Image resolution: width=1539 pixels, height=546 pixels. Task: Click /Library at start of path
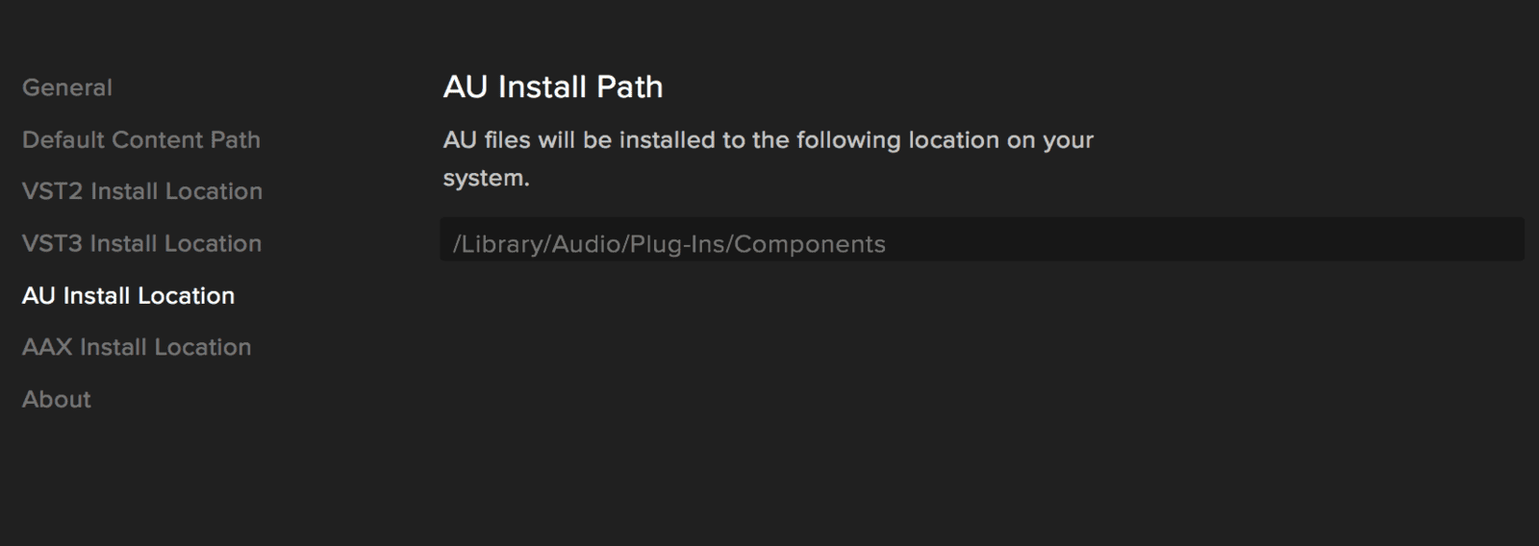point(498,244)
